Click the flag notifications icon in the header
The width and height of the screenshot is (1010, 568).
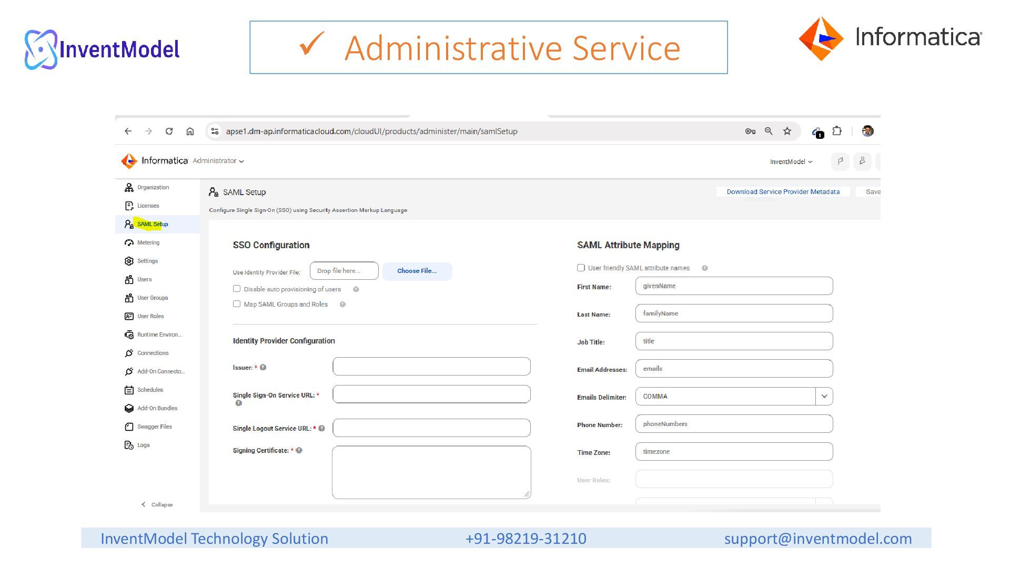(x=840, y=161)
